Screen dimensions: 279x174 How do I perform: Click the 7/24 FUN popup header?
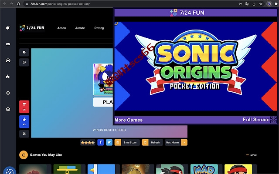(196, 13)
